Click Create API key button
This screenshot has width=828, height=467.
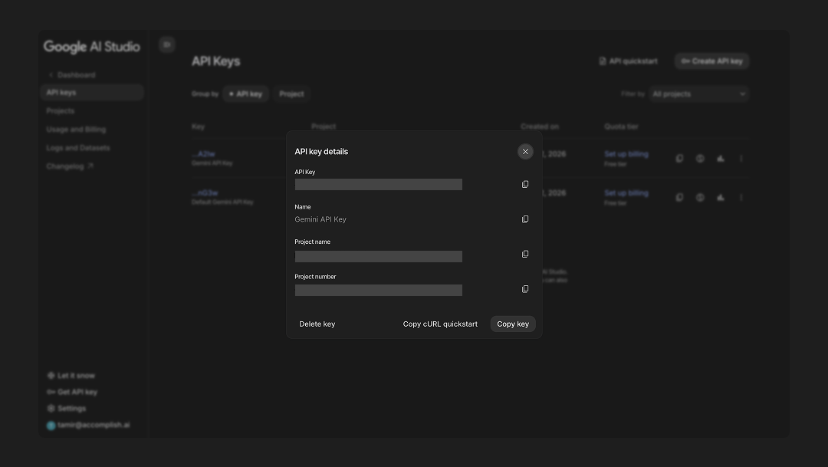[x=711, y=61]
